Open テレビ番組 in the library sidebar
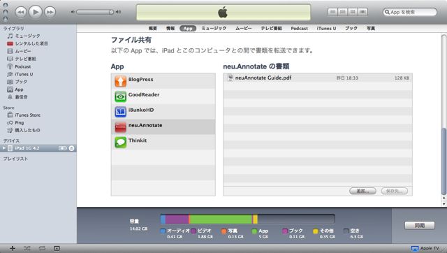This screenshot has height=253, width=447. [25, 59]
